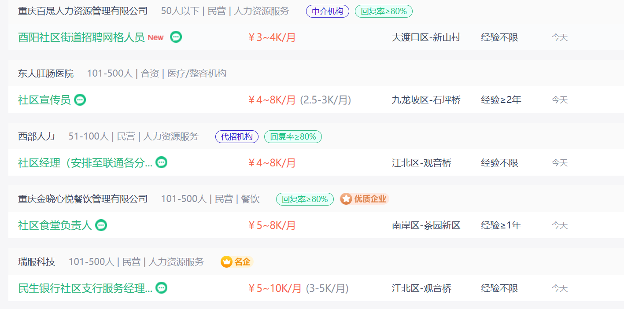Open the 社区食堂负责人 job posting
Image resolution: width=624 pixels, height=309 pixels.
(55, 225)
